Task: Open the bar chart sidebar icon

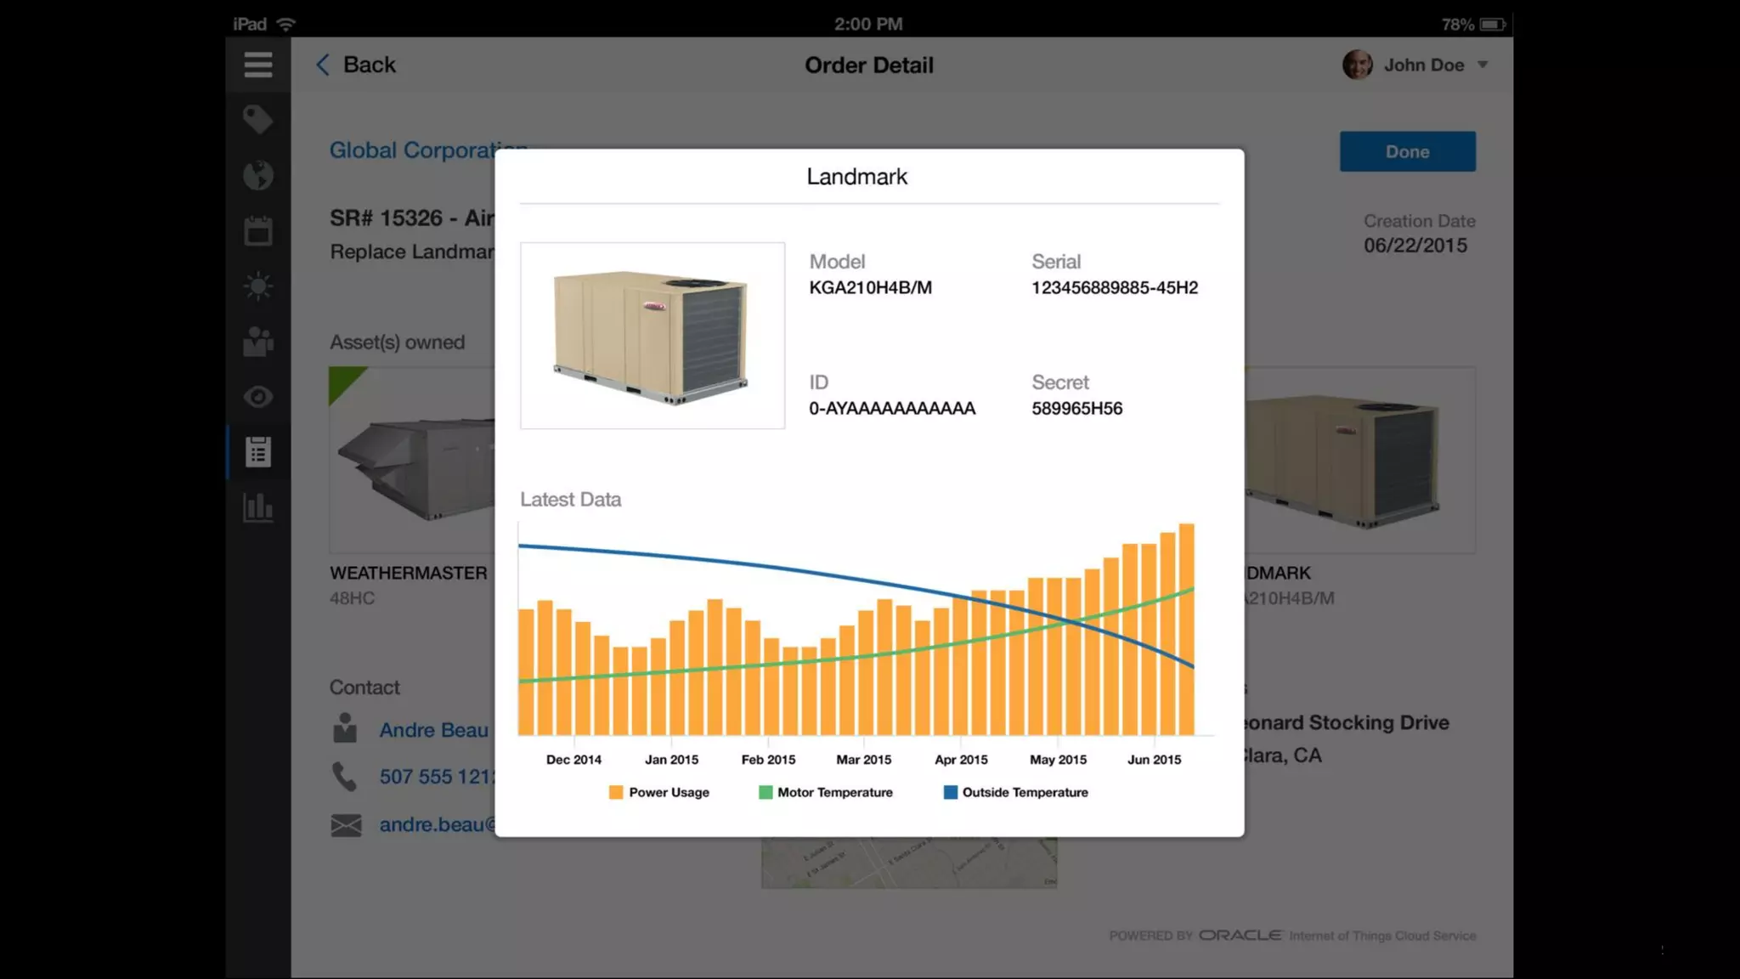Action: tap(257, 507)
